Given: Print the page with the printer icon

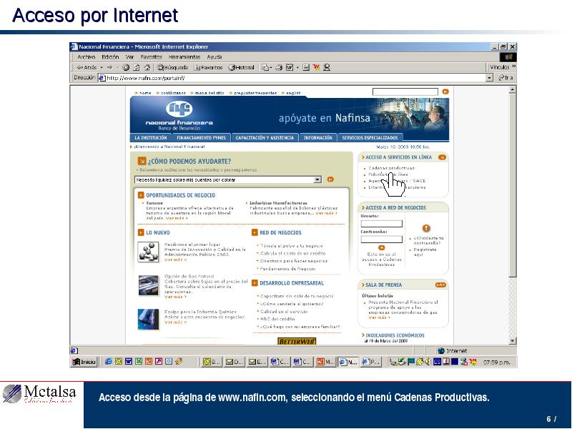Looking at the screenshot, I should (279, 67).
